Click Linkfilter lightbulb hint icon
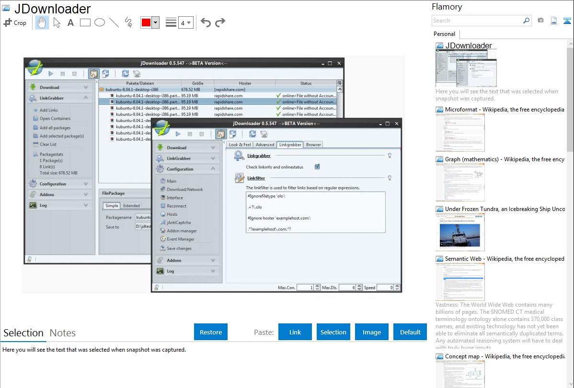This screenshot has height=388, width=574. pos(390,178)
